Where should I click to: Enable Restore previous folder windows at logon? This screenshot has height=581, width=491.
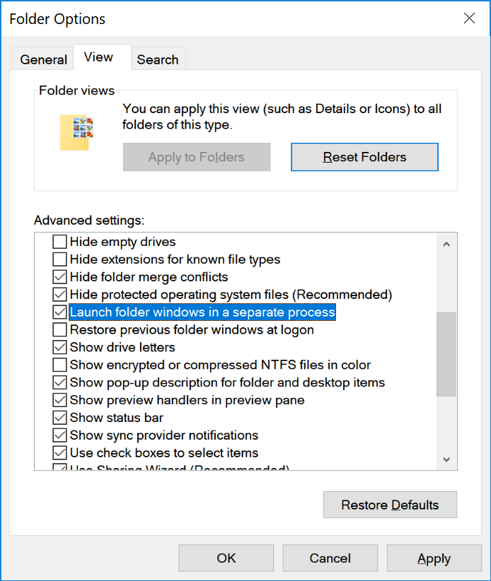tap(60, 329)
